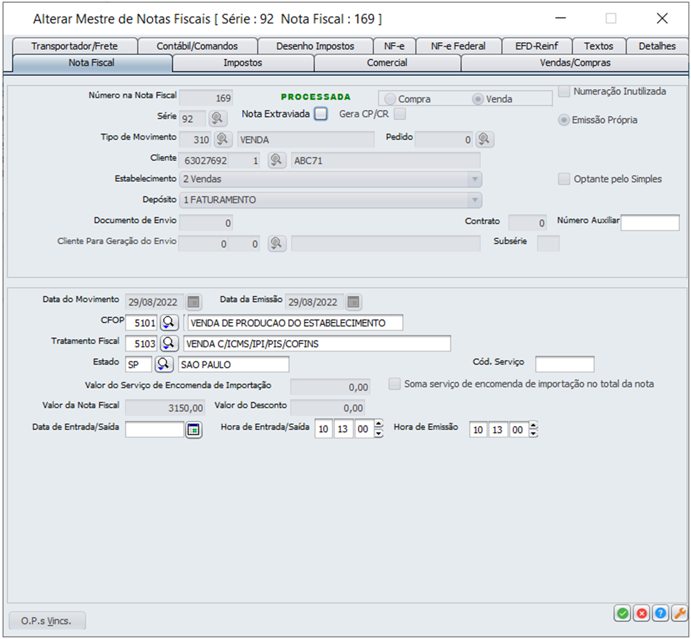Open lookup for Tipo de Movimento

coord(223,140)
